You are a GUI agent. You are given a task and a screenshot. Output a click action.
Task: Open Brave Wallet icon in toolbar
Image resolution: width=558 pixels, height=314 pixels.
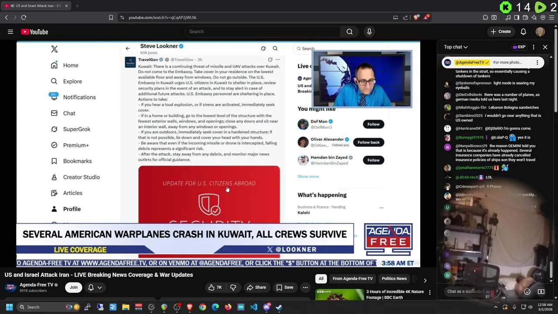pyautogui.click(x=525, y=17)
